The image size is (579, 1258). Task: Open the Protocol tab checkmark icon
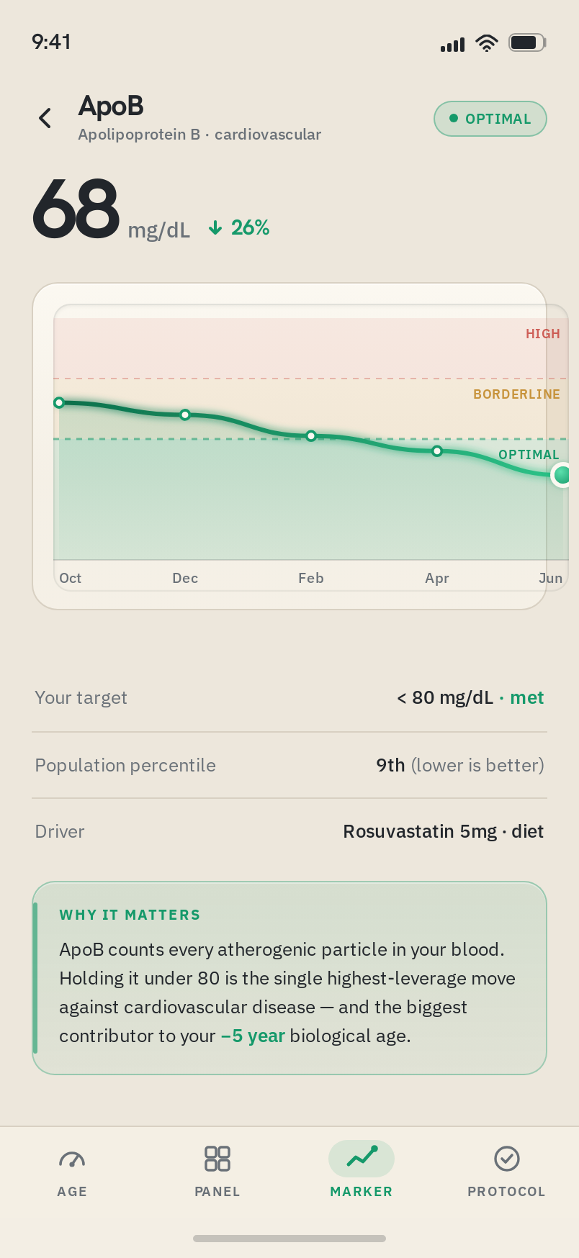(507, 1159)
